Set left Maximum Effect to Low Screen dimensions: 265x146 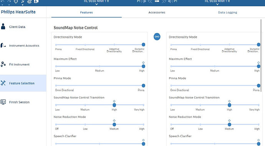(56, 66)
